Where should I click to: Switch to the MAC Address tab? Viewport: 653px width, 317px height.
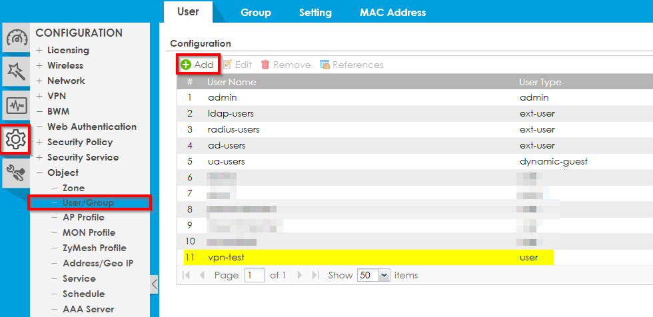click(x=392, y=12)
